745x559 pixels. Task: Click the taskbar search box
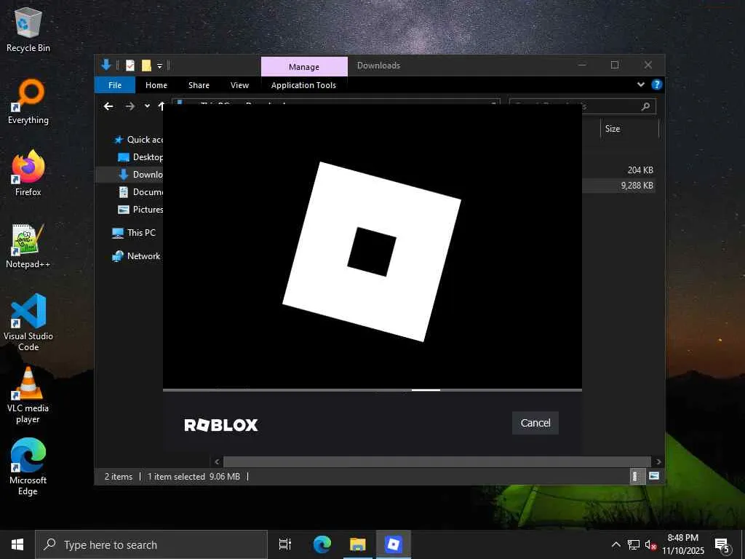(151, 544)
